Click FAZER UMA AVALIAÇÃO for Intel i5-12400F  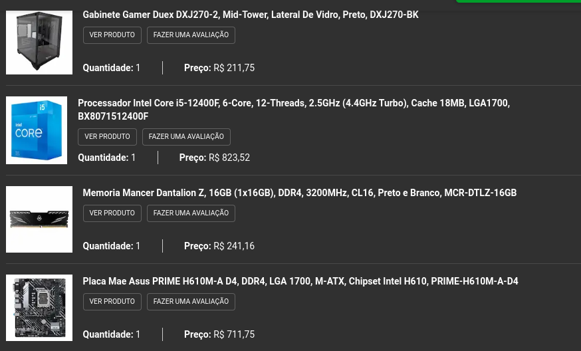tap(186, 137)
